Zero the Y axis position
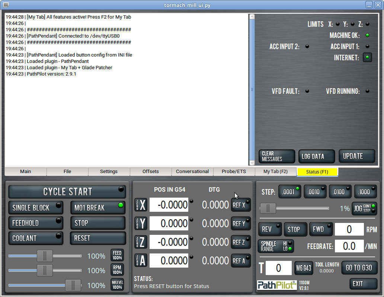Viewport: 384px width, 297px height. (x=141, y=224)
